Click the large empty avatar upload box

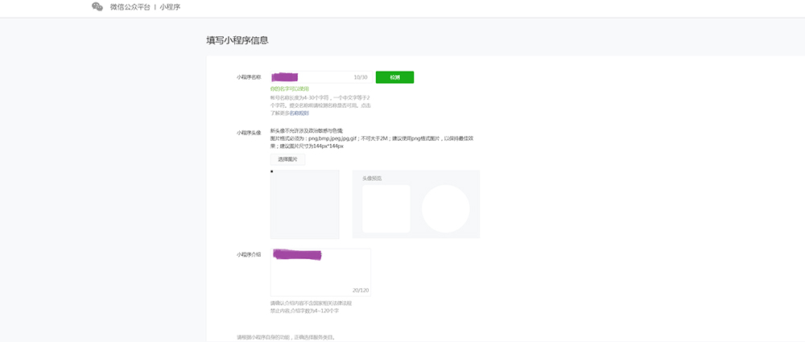point(304,204)
